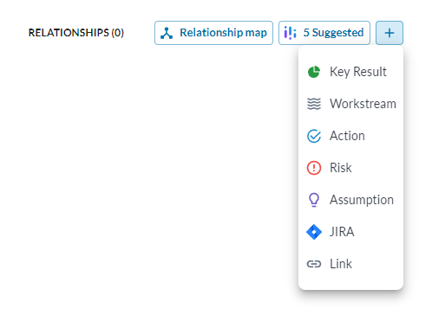Pick Assumption from the relationship menu
Viewport: 432px width, 315px height.
pos(350,200)
